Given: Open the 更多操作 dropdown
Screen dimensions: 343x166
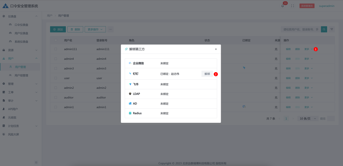Looking at the screenshot, I should pos(95,29).
